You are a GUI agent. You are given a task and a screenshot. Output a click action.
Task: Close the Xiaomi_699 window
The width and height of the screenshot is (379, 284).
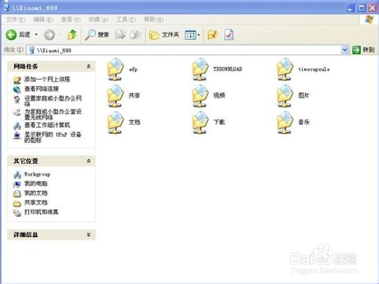[373, 8]
